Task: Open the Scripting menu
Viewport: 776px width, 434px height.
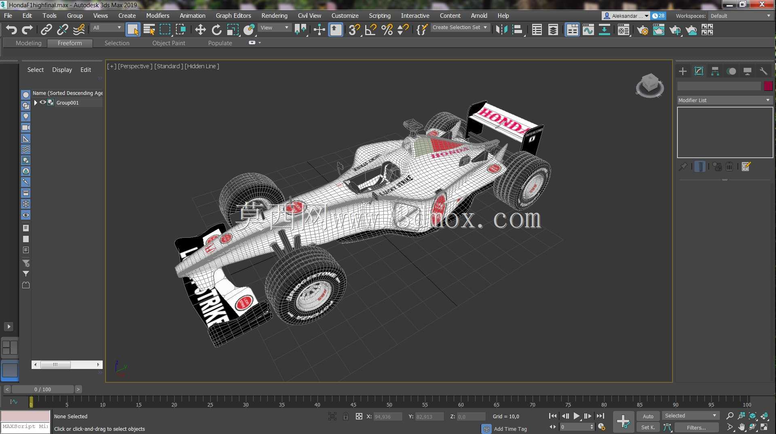Action: (x=379, y=15)
